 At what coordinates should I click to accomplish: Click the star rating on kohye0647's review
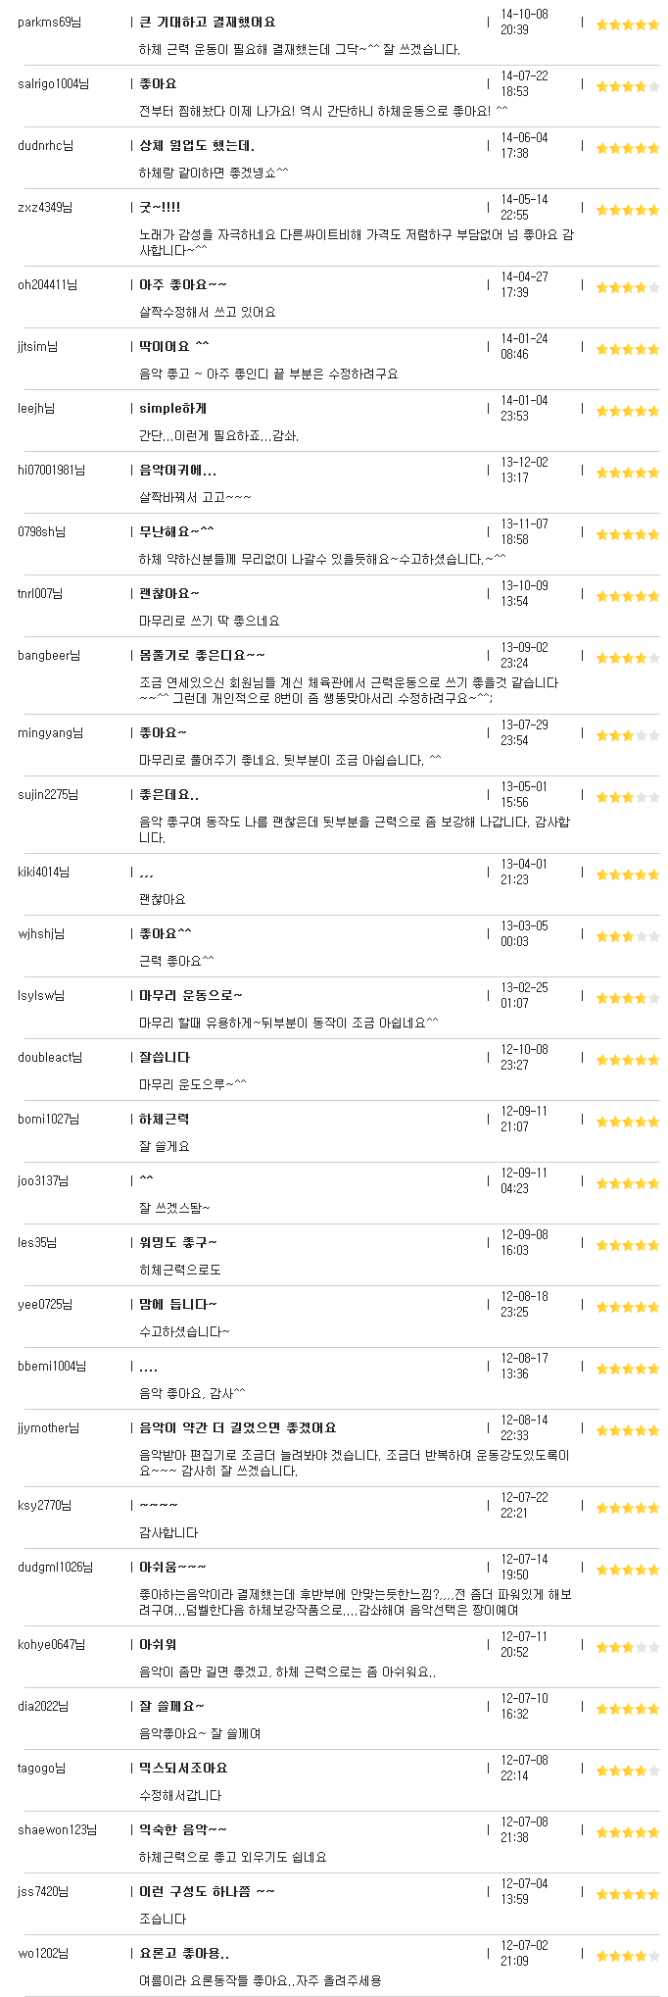[628, 1647]
